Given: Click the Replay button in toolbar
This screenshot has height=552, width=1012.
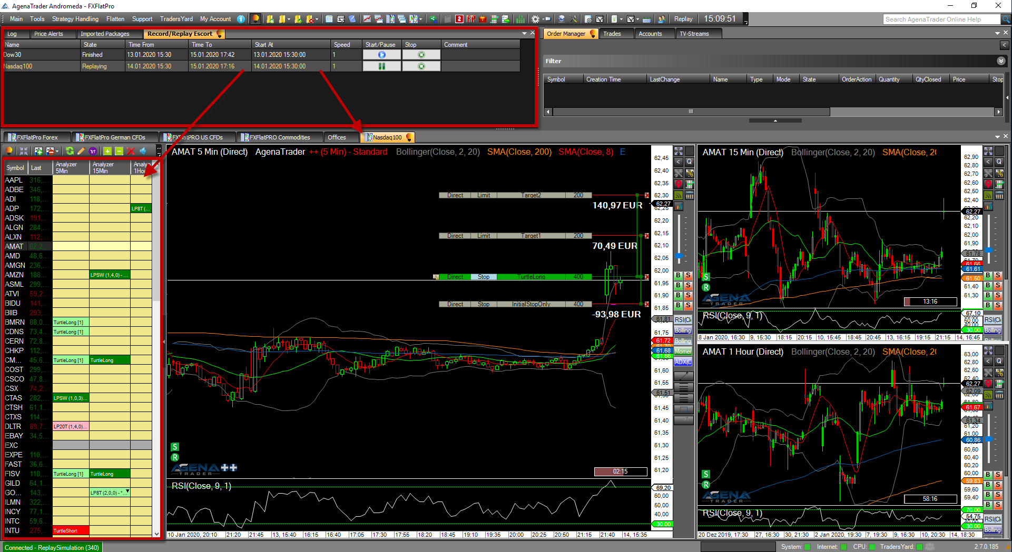Looking at the screenshot, I should [x=683, y=19].
